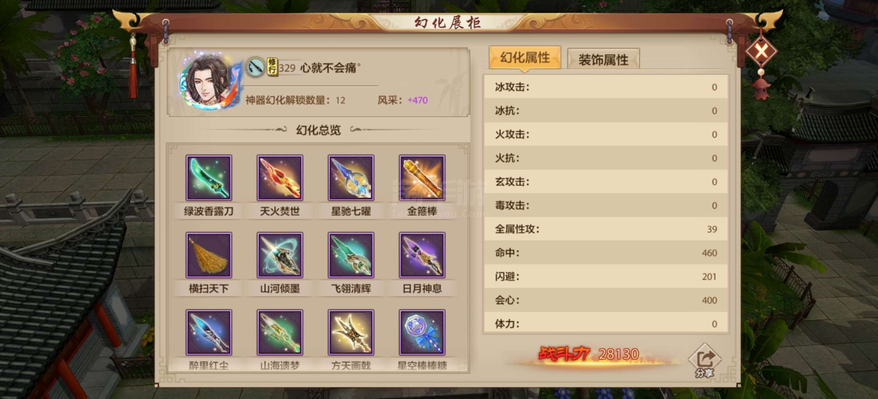878x399 pixels.
Task: Choose the 星驰七曜 weapon icon
Action: coord(351,178)
